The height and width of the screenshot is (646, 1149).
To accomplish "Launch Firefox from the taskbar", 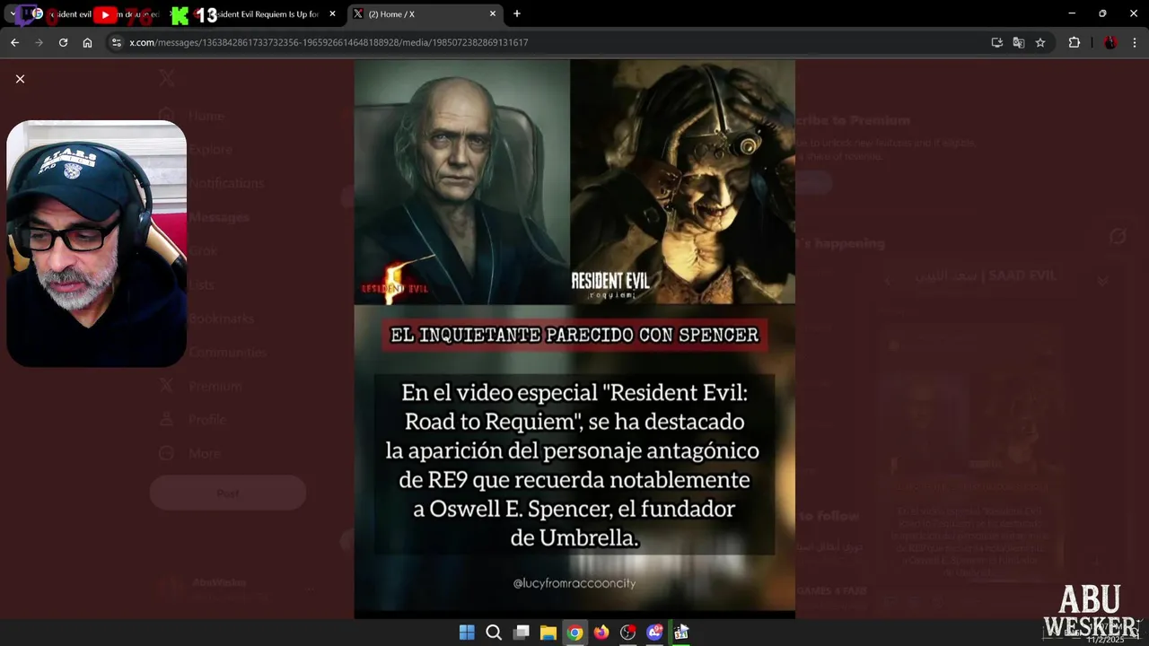I will [x=601, y=633].
